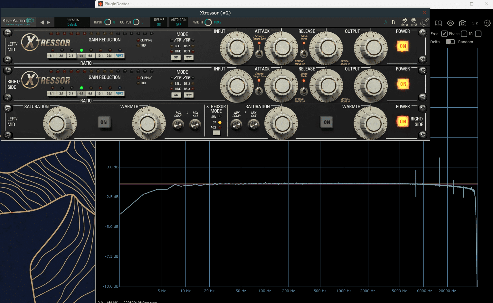Viewport: 493px width, 303px height.
Task: Toggle Left/Mid compressor Power ON button
Action: click(x=403, y=46)
